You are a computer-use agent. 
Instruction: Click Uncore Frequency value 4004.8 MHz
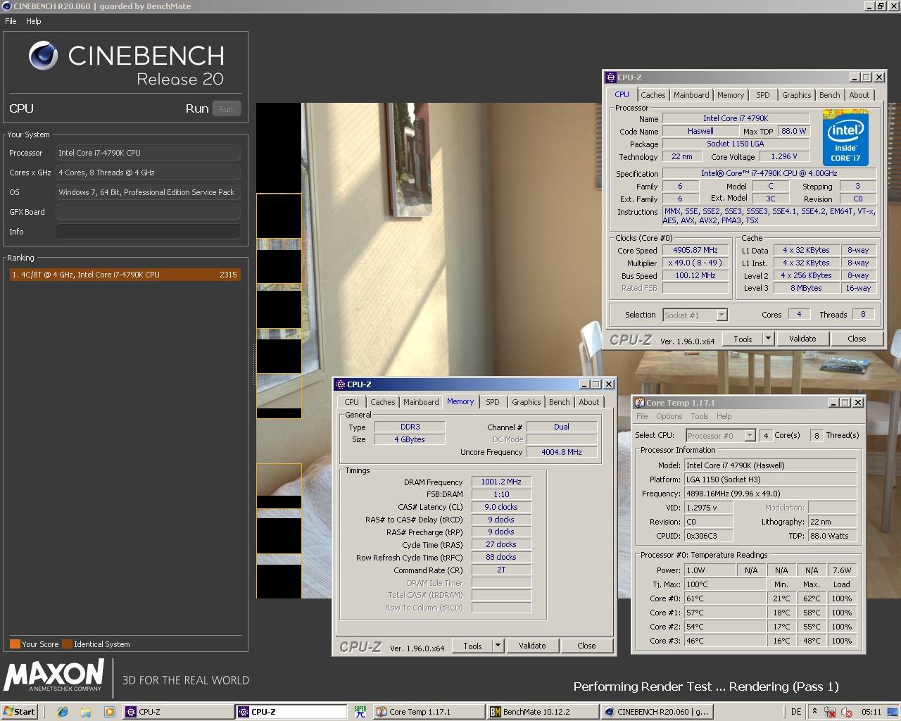(562, 452)
